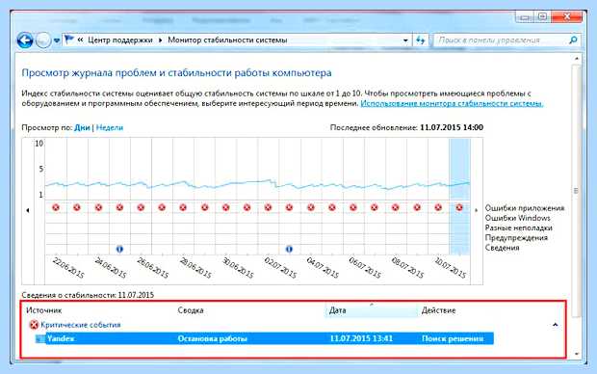Screen dimensions: 597x374
Task: Open the Использование монитора стабильности системы link
Action: click(x=452, y=103)
